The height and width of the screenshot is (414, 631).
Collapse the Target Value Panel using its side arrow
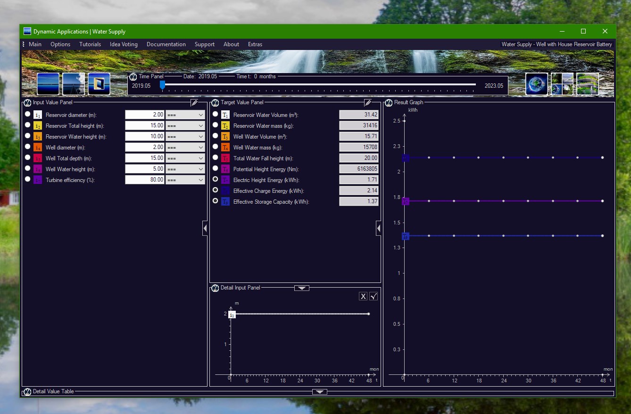click(x=379, y=229)
